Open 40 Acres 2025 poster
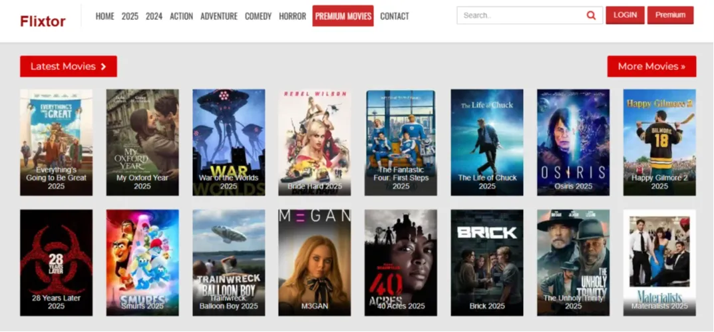 click(401, 263)
